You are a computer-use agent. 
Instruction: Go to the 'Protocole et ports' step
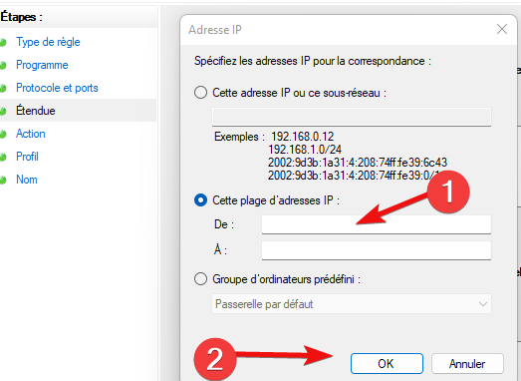(x=57, y=88)
